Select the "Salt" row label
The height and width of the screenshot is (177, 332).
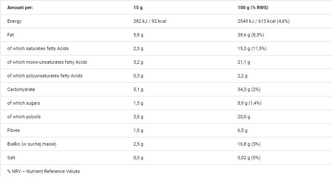pyautogui.click(x=11, y=158)
